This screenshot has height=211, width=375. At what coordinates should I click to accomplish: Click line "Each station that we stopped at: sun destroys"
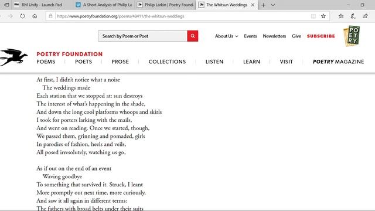point(90,96)
